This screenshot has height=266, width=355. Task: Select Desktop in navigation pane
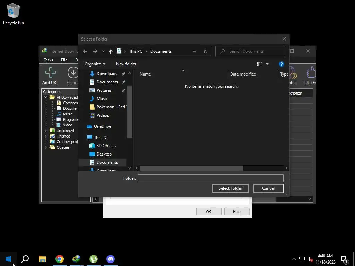point(104,154)
